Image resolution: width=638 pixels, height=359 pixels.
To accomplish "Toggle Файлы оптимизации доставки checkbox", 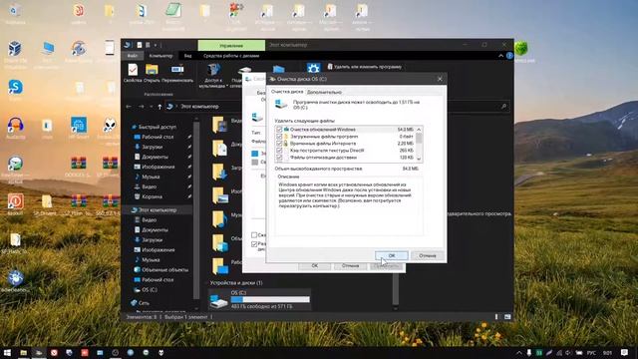I will pyautogui.click(x=279, y=158).
